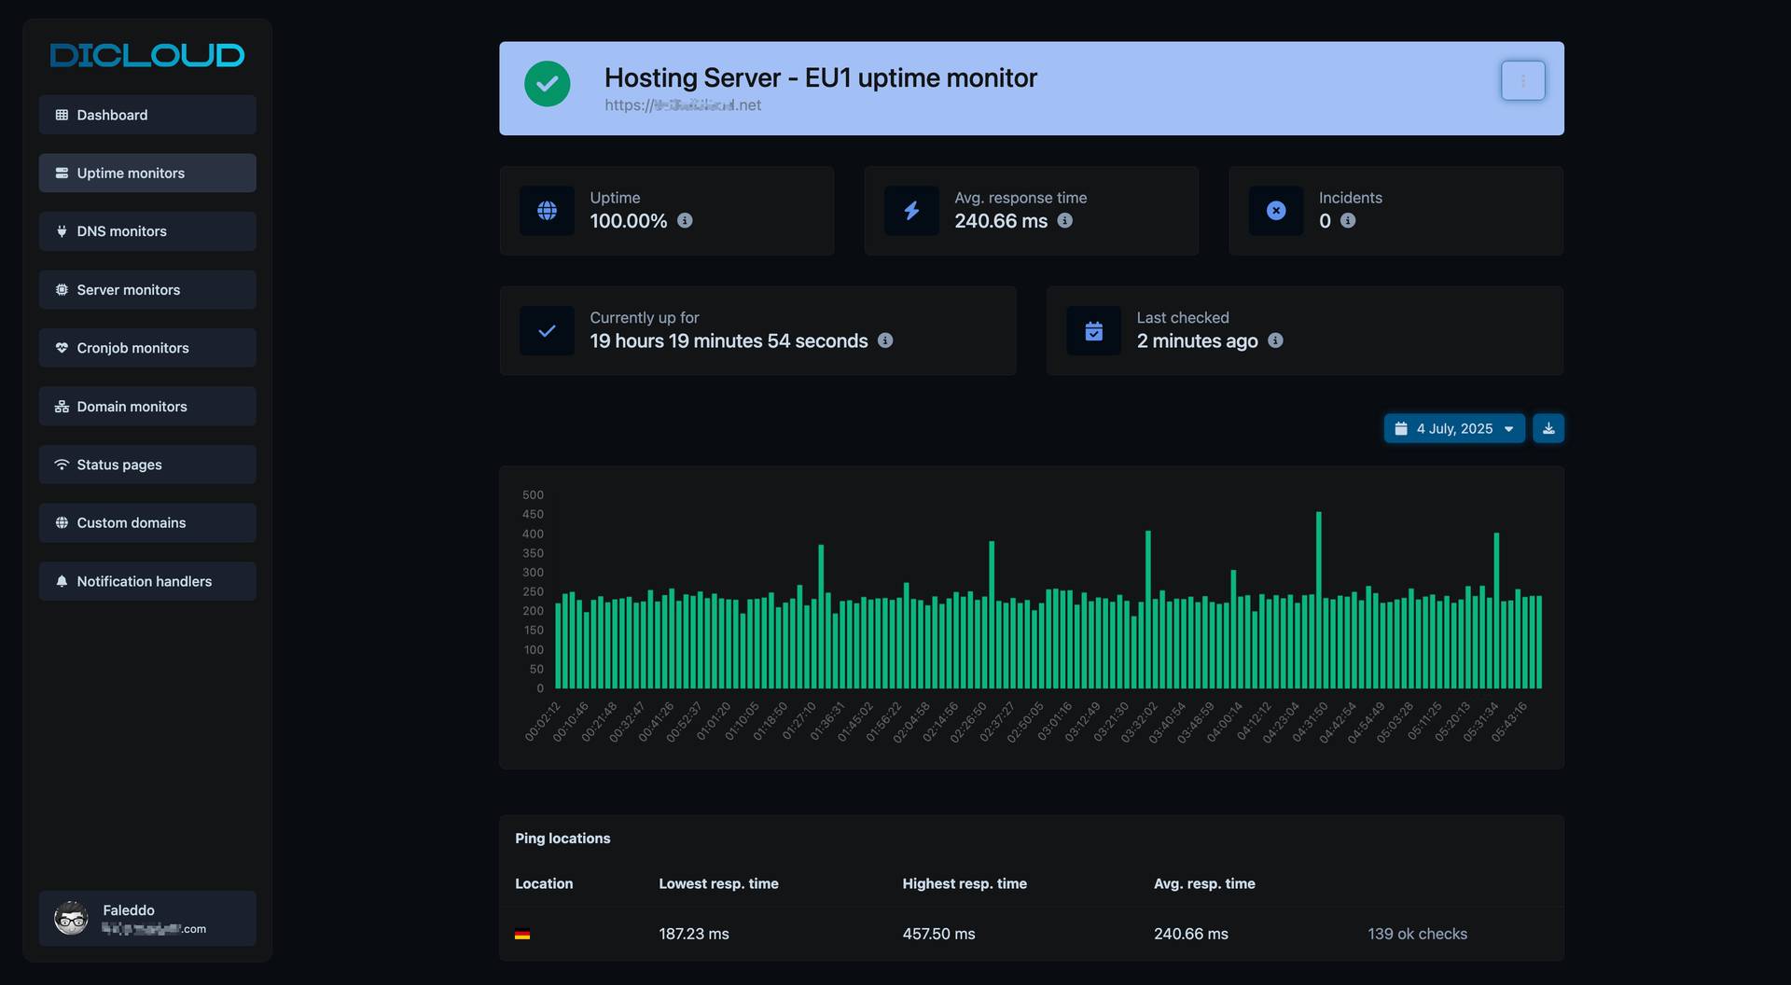
Task: Select the Status pages wifi icon
Action: point(62,465)
